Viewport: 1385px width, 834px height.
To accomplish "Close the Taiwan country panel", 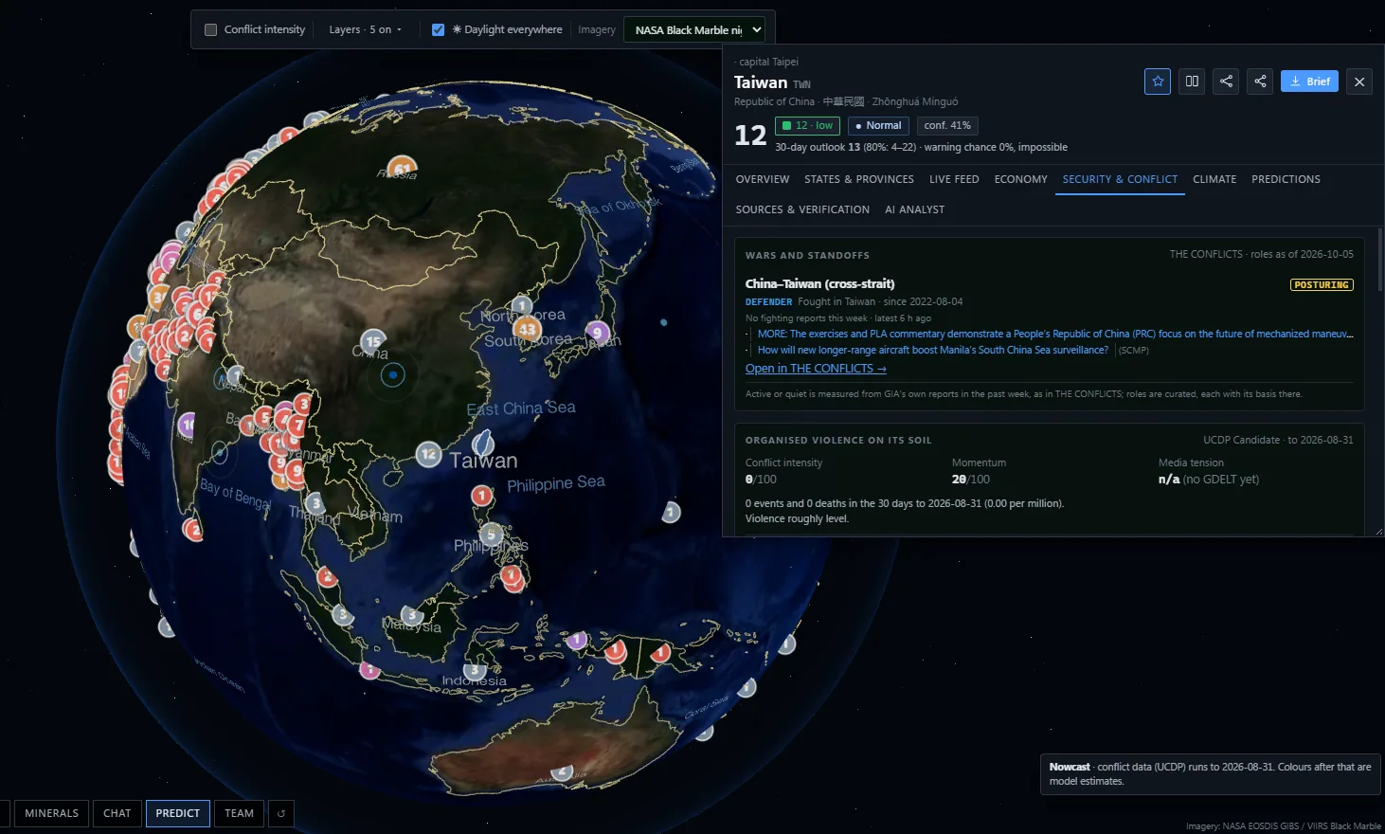I will click(1359, 82).
